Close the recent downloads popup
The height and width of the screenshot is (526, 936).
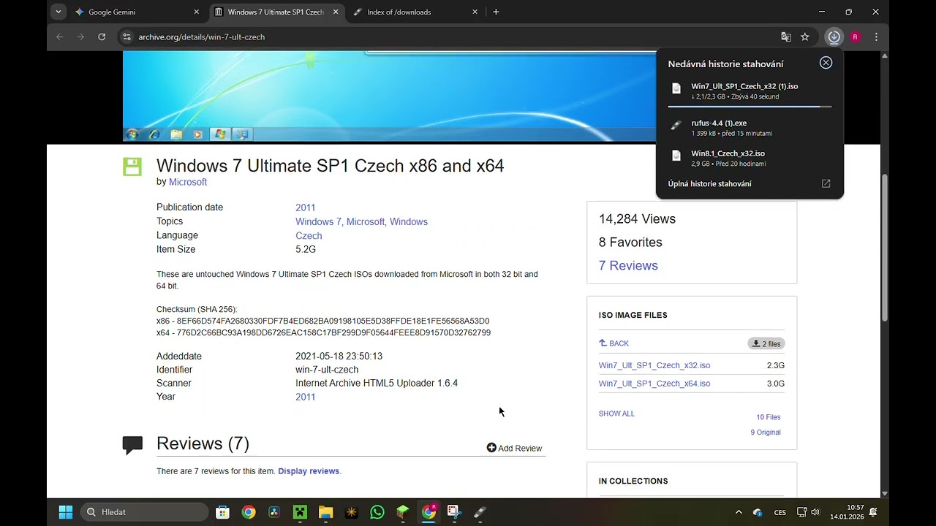tap(826, 63)
